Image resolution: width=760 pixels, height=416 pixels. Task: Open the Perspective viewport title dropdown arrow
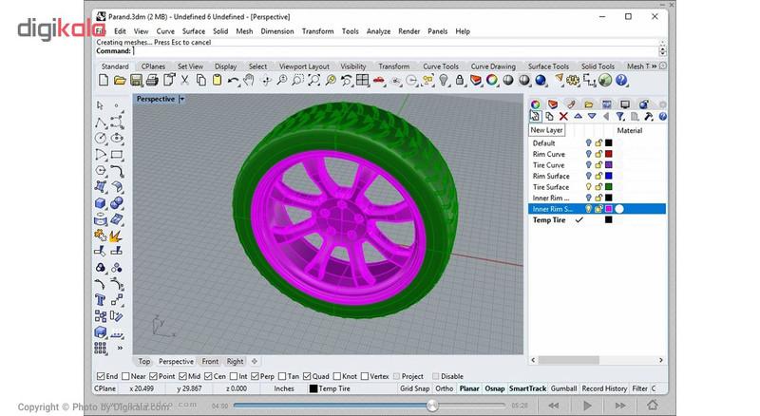click(181, 99)
